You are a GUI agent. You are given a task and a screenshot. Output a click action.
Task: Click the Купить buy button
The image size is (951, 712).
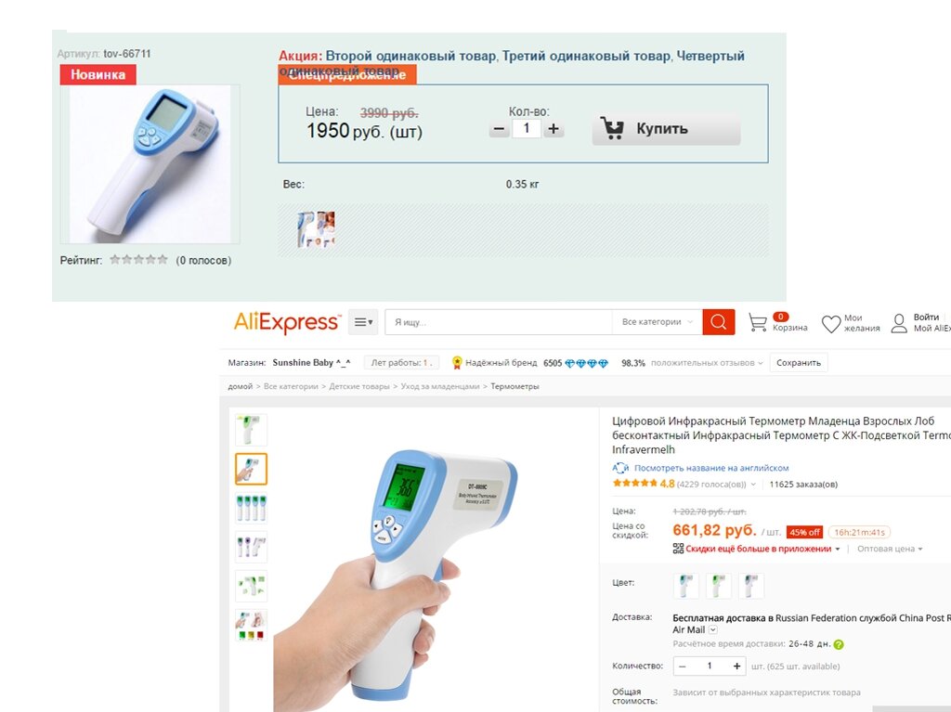pos(666,129)
